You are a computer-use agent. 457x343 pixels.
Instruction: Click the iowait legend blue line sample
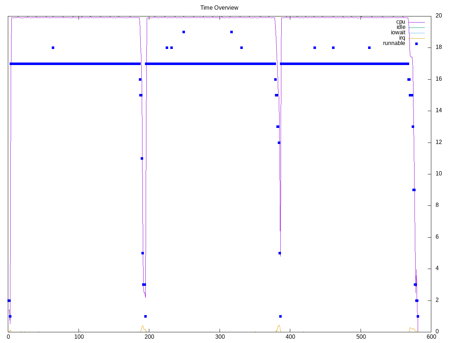pyautogui.click(x=417, y=33)
